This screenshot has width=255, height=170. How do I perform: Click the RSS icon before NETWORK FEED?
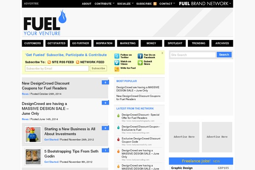(x=78, y=62)
